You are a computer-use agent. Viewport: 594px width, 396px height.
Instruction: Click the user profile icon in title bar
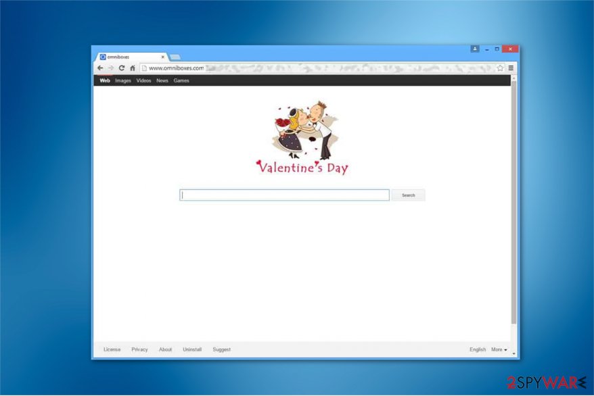475,49
